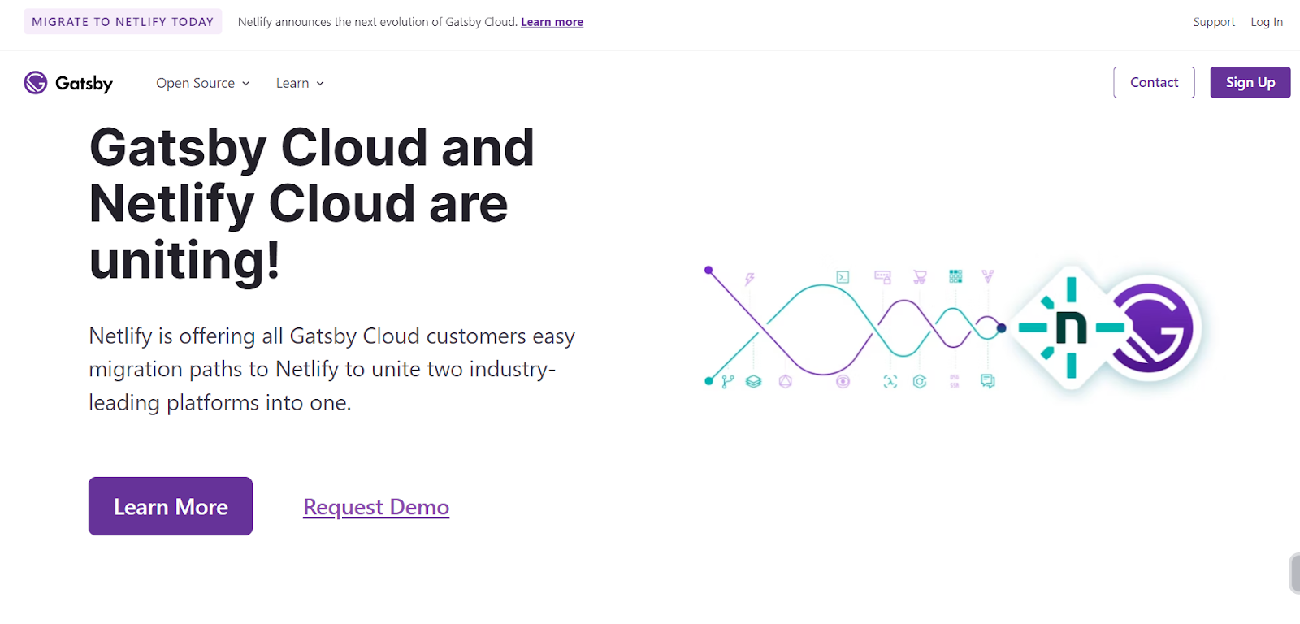The image size is (1300, 624).
Task: Click the purple Learn More button
Action: pyautogui.click(x=171, y=506)
